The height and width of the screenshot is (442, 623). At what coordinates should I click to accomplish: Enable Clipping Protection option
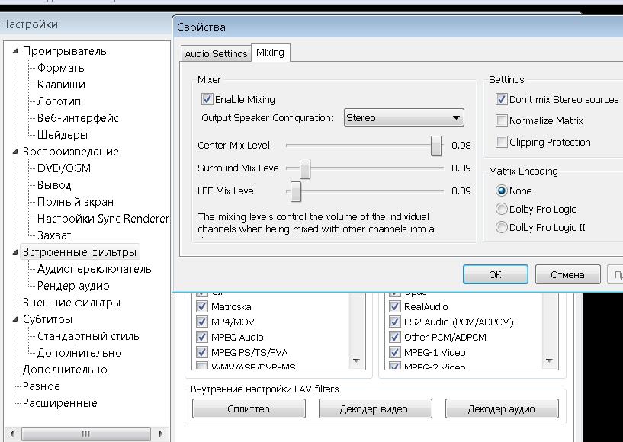click(502, 142)
